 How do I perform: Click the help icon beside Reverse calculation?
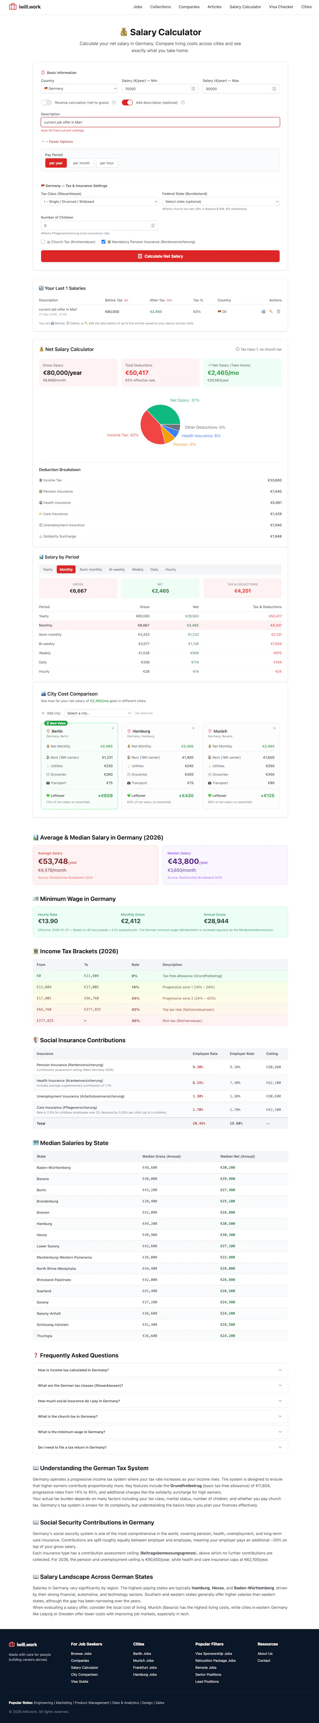click(x=114, y=103)
